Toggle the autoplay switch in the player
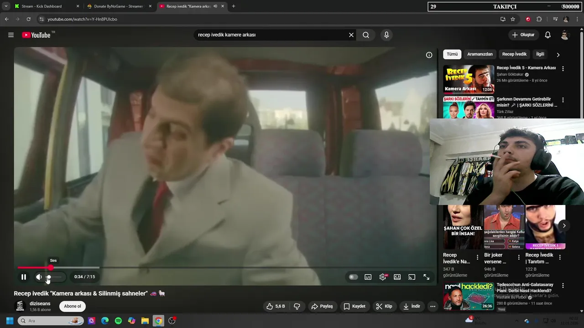 (353, 277)
